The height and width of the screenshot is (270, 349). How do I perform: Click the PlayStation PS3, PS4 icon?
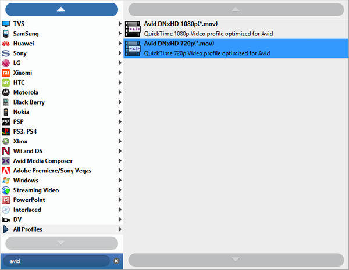tap(6, 131)
